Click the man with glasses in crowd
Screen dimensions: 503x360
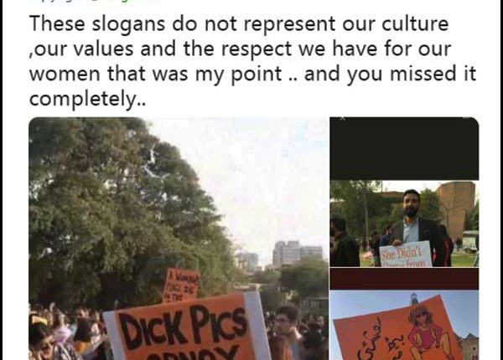288,332
